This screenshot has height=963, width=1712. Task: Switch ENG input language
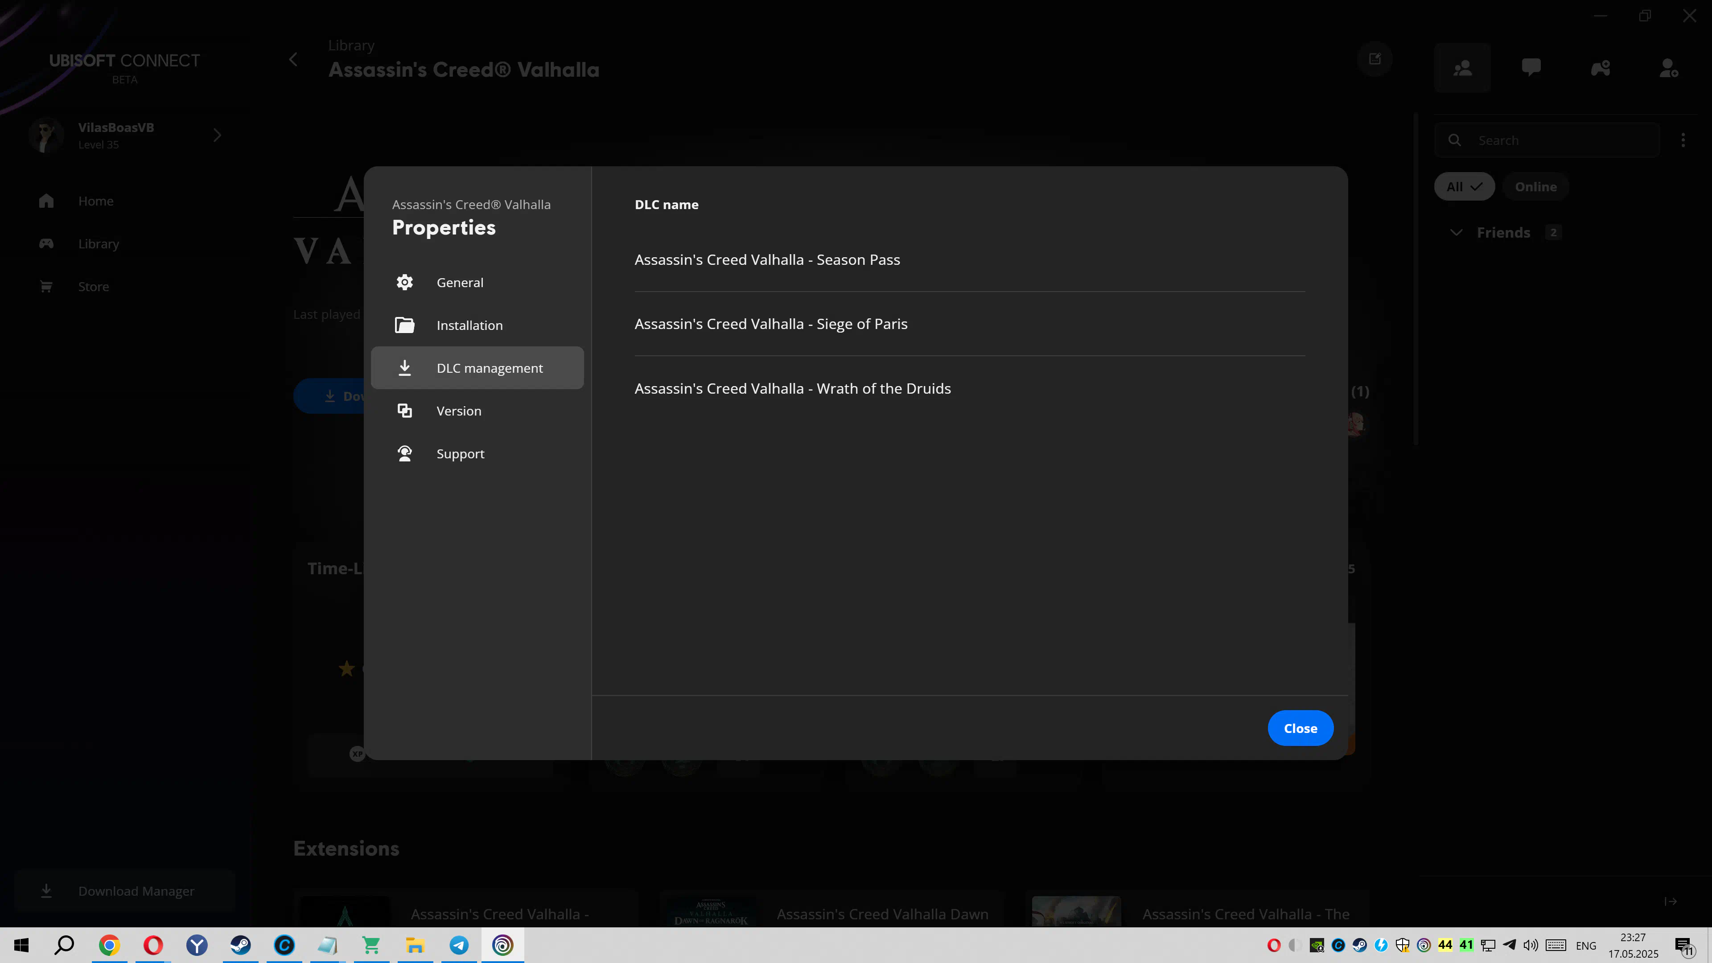coord(1586,946)
